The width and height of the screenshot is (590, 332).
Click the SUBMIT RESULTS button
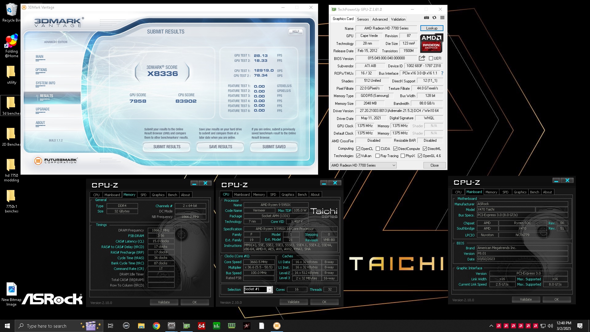(167, 147)
